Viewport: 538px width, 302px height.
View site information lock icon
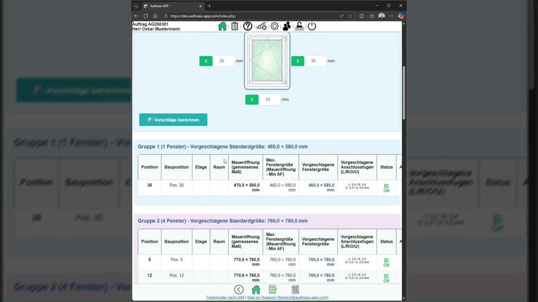point(166,16)
